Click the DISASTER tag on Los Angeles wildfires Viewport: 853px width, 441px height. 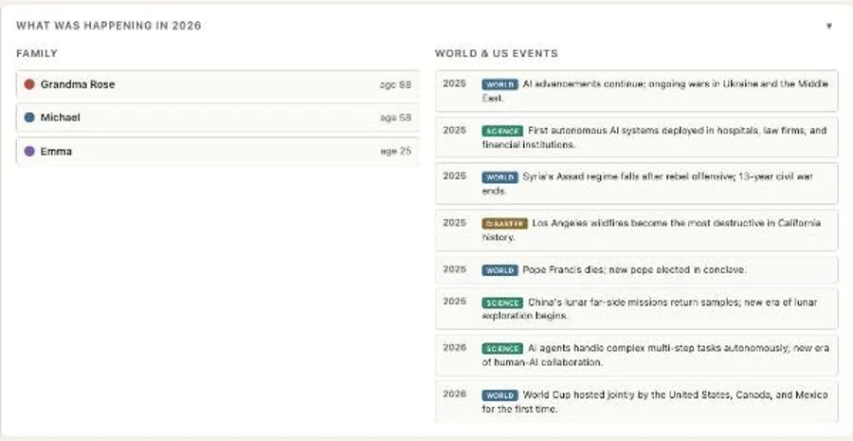(504, 223)
